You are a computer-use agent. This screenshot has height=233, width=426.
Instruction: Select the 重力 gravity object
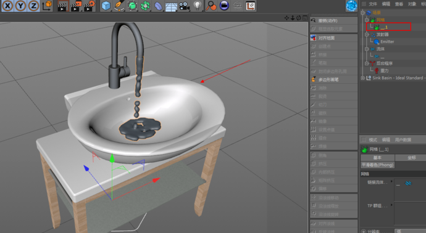(384, 70)
